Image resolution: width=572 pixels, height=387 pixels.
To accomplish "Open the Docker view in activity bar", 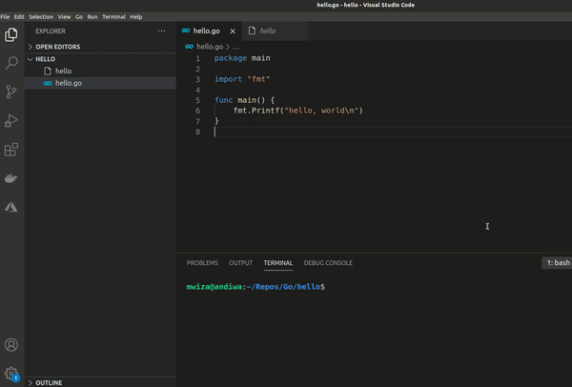I will click(x=11, y=178).
